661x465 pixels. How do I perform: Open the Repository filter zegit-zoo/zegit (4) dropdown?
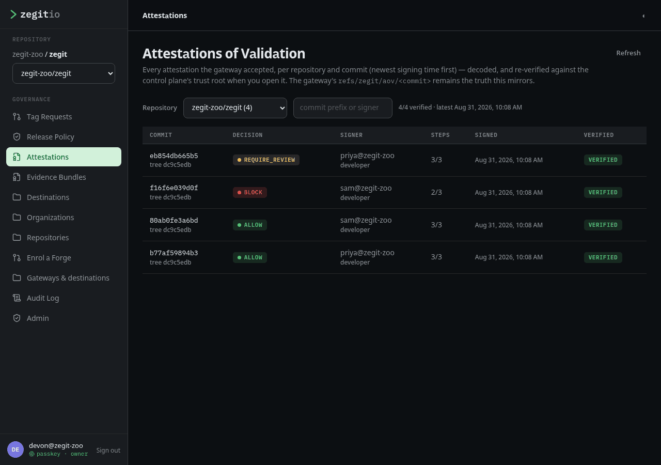click(x=235, y=108)
